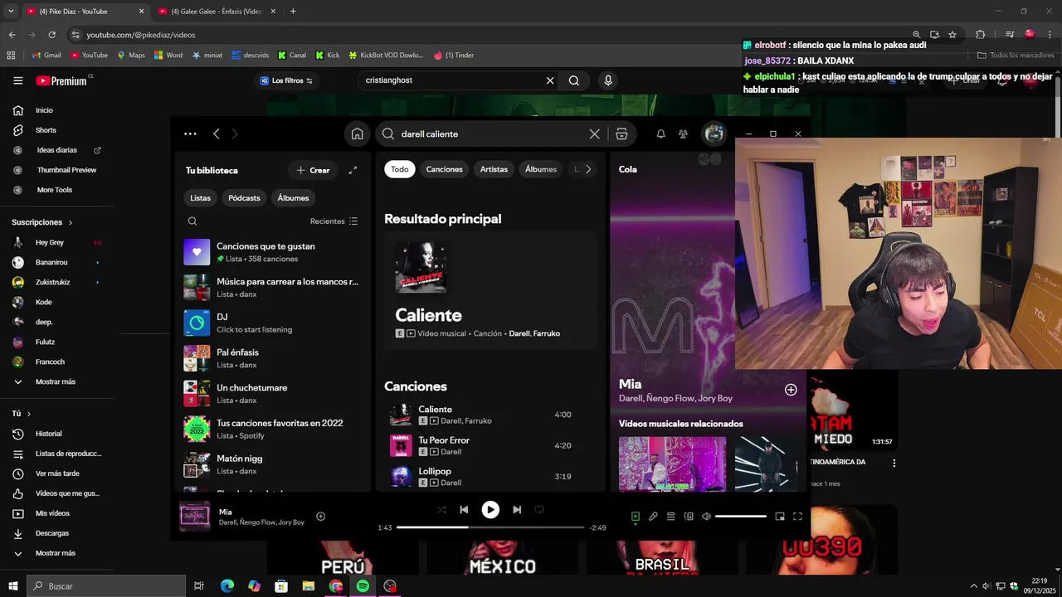Click Windows taskbar Buscar search box
The height and width of the screenshot is (597, 1062).
click(106, 586)
